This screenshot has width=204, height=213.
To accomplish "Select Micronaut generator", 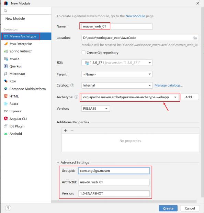I will [x=26, y=74].
